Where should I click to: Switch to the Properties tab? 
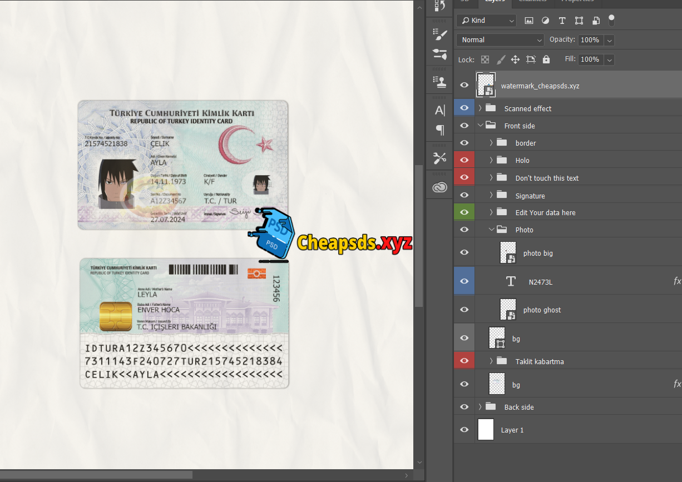point(577,2)
